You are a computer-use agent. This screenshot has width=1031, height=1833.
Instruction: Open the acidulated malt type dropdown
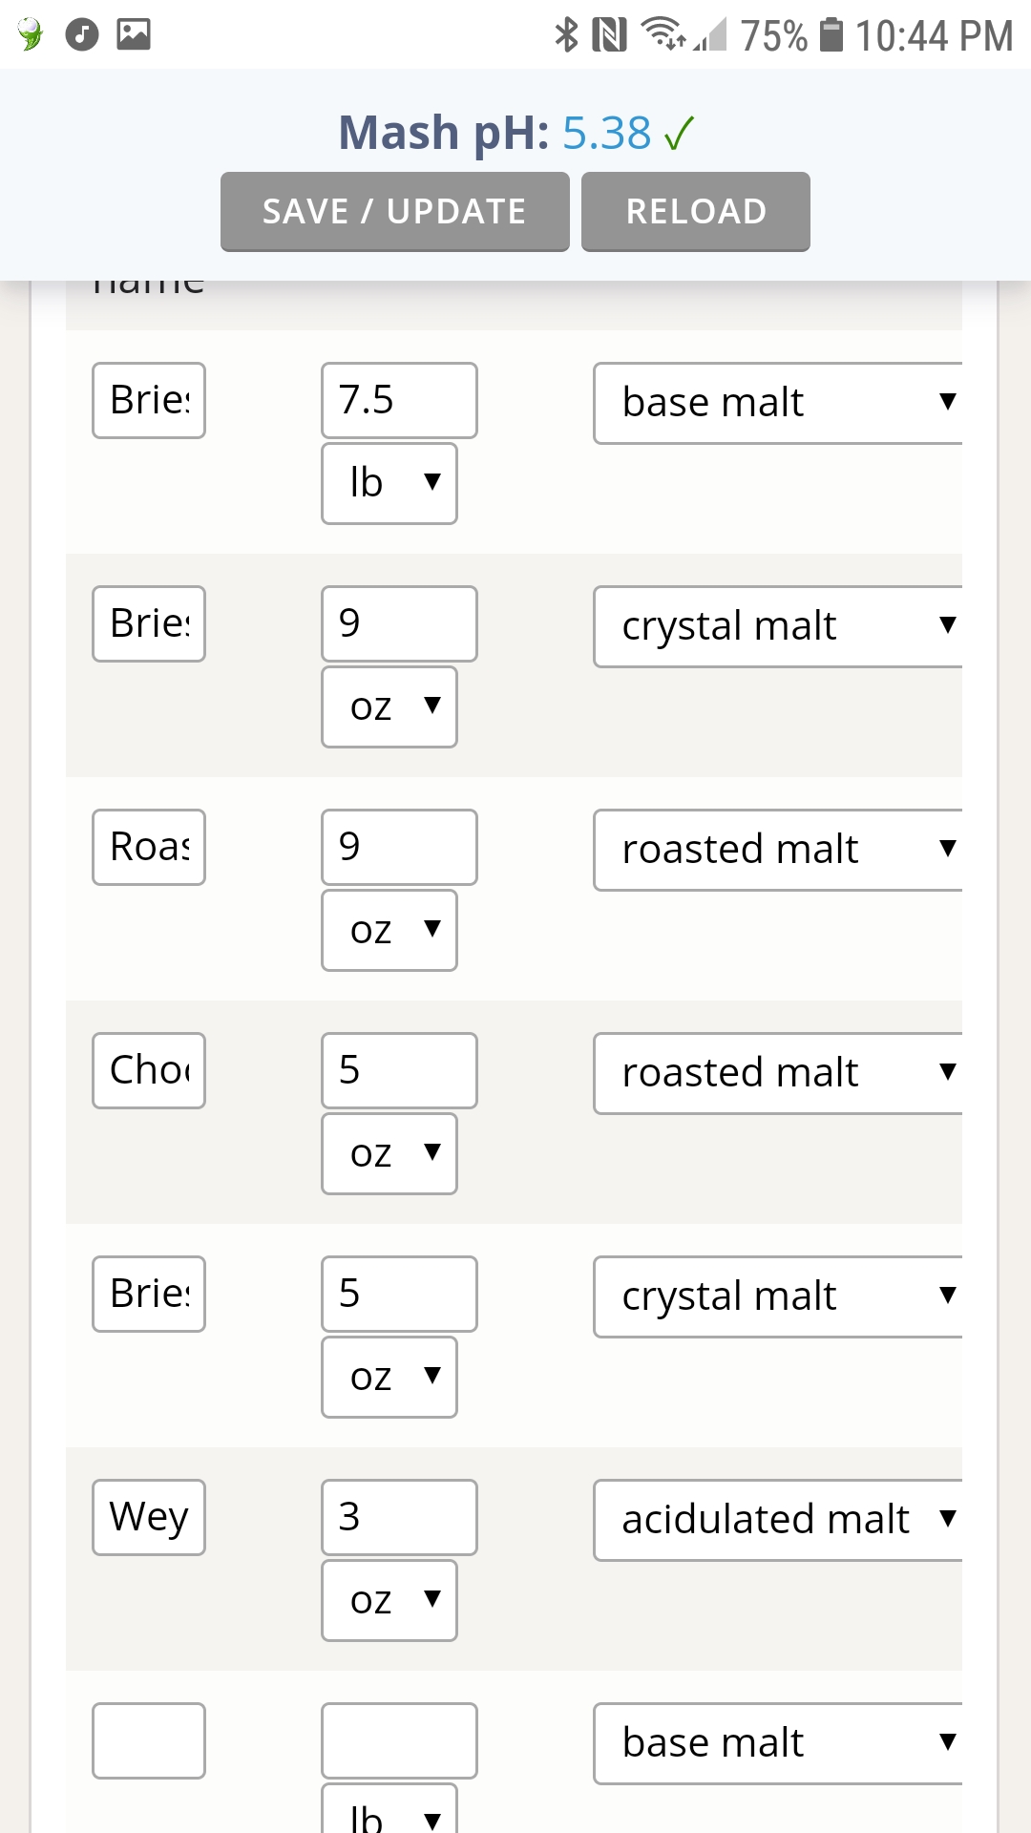pyautogui.click(x=777, y=1520)
